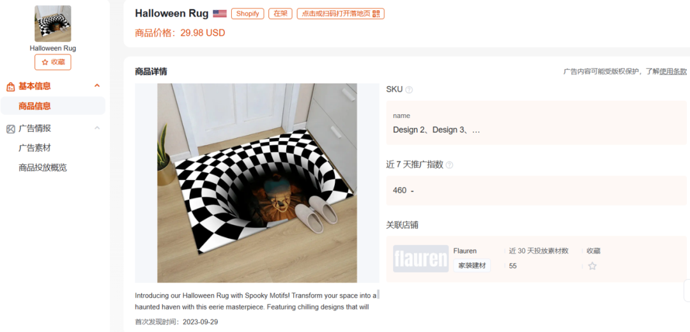
Task: Collapse the 基本信息 section chevron
Action: coord(97,86)
